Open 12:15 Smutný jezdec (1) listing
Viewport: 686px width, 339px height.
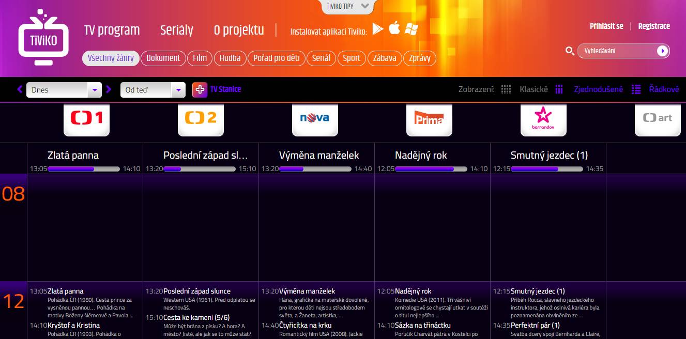(538, 291)
